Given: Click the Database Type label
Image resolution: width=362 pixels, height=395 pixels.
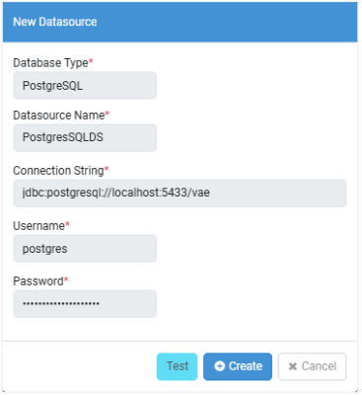Looking at the screenshot, I should (x=50, y=62).
